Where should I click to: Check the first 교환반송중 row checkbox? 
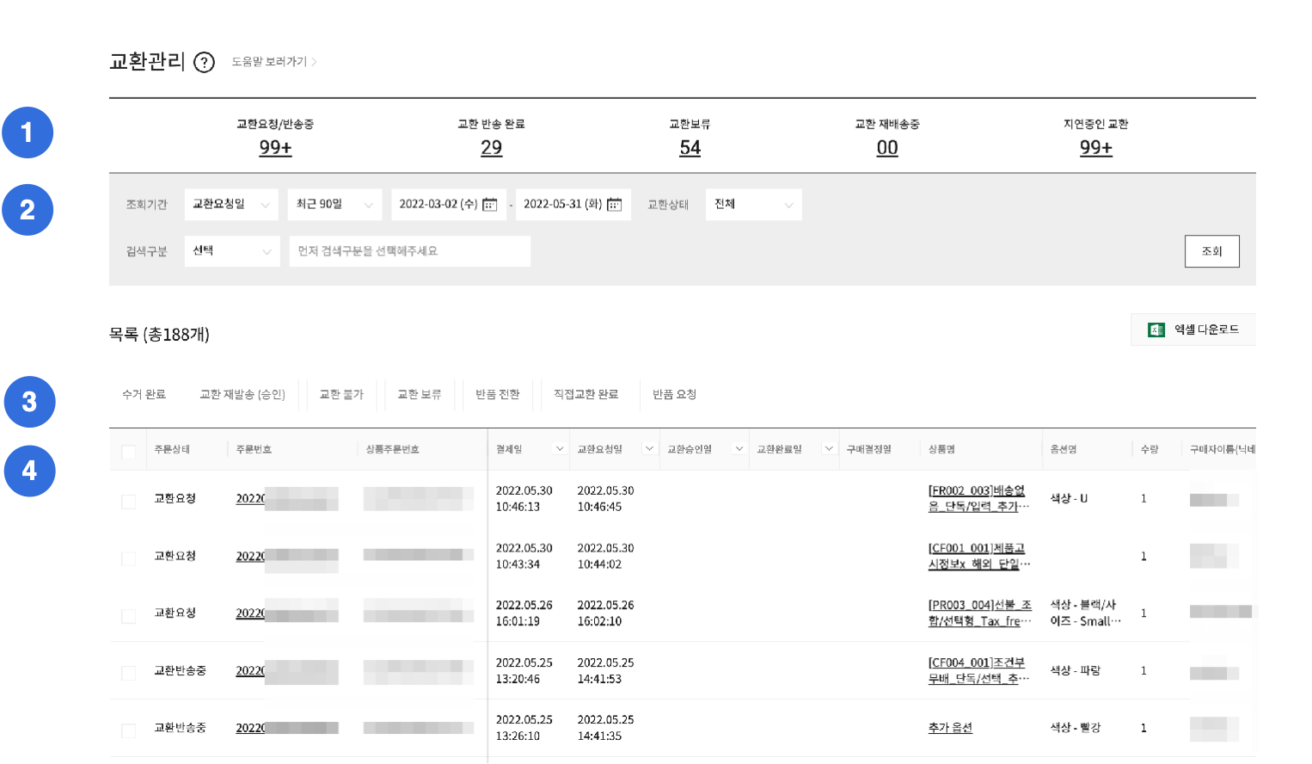(x=129, y=673)
